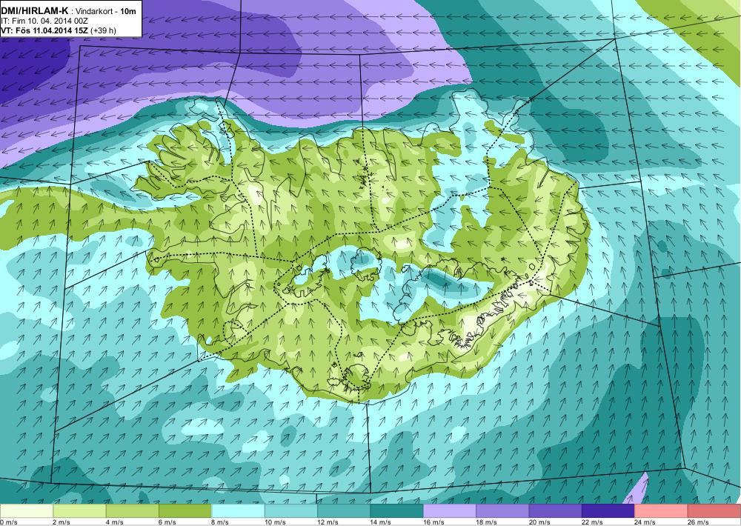Click the pink 24 m/s legend swatch
This screenshot has height=526, width=741.
662,511
